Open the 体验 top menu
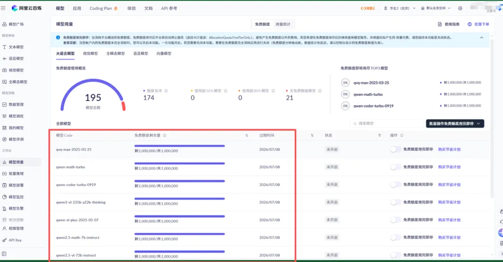Image resolution: width=503 pixels, height=262 pixels. click(x=131, y=8)
